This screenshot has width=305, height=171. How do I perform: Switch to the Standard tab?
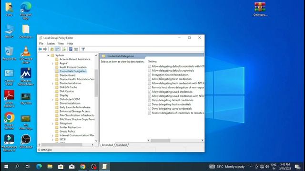[x=122, y=145]
